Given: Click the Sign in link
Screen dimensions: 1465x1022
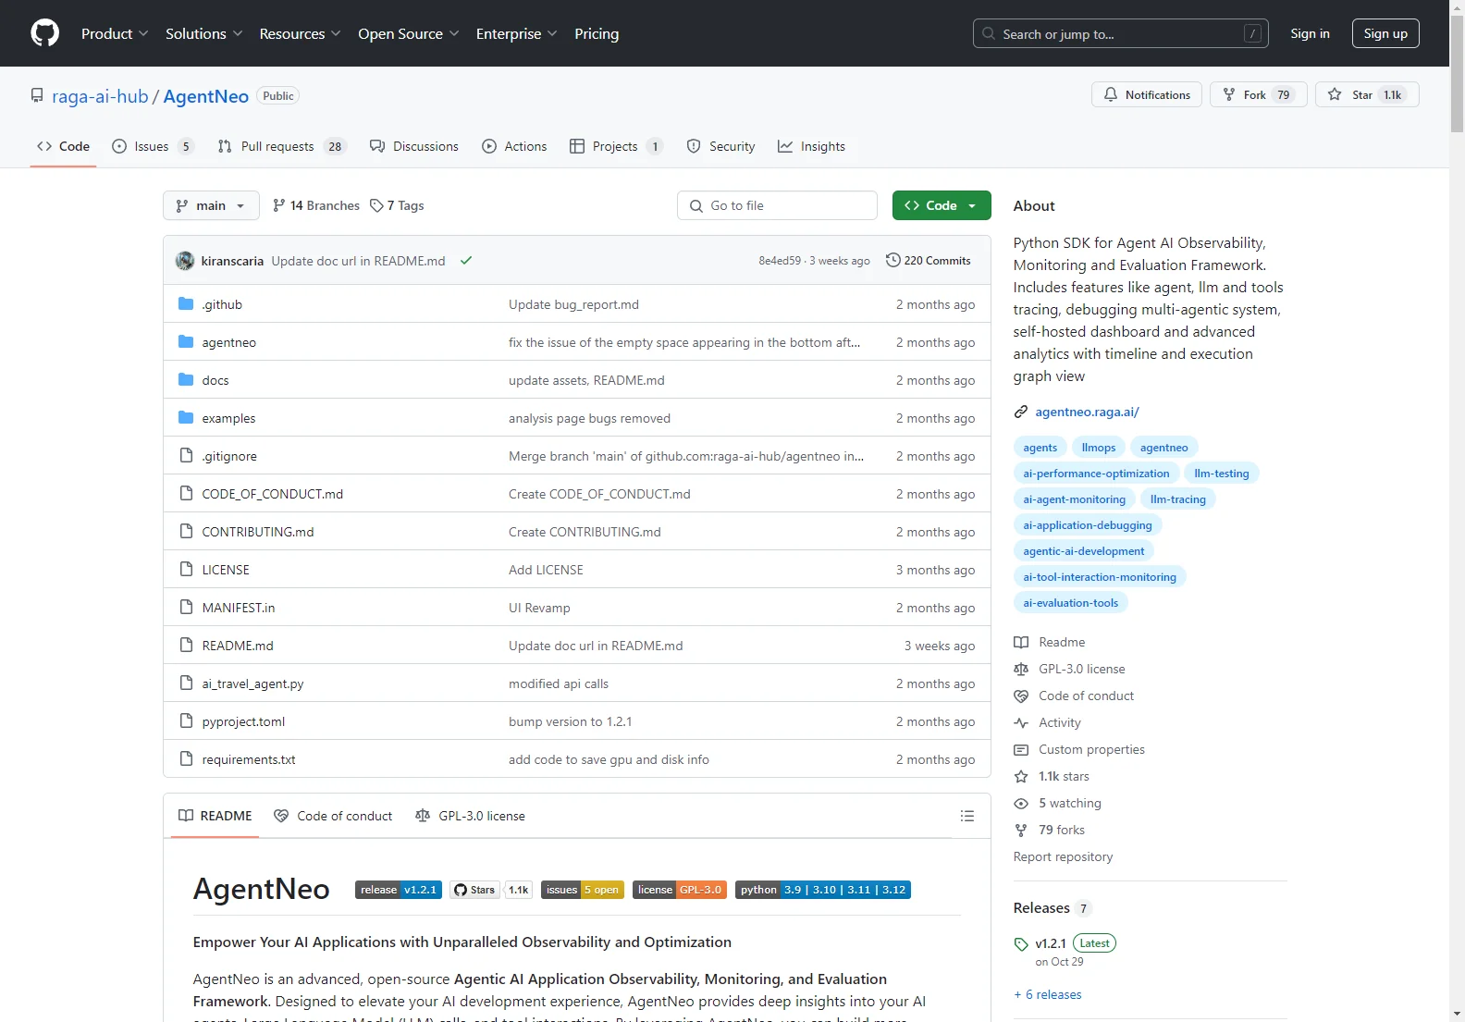Looking at the screenshot, I should (1310, 33).
